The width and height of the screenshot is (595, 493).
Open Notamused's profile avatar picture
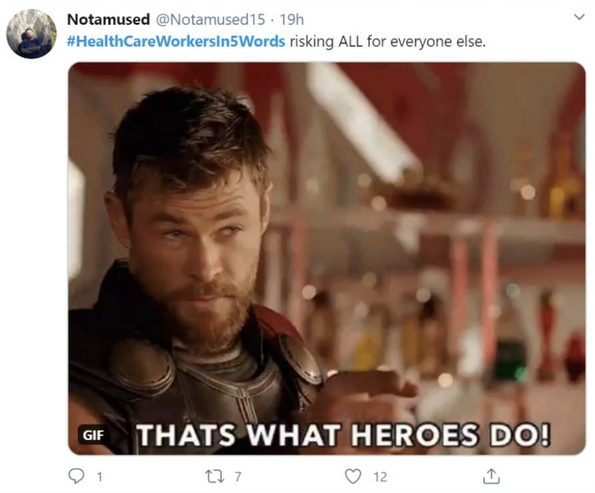[x=31, y=33]
